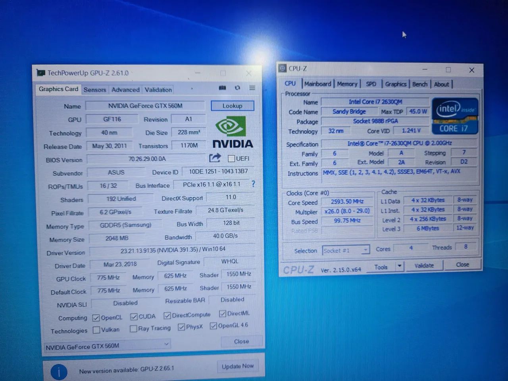This screenshot has height=381, width=508.
Task: Open CPU-Z Bench tab
Action: click(419, 84)
